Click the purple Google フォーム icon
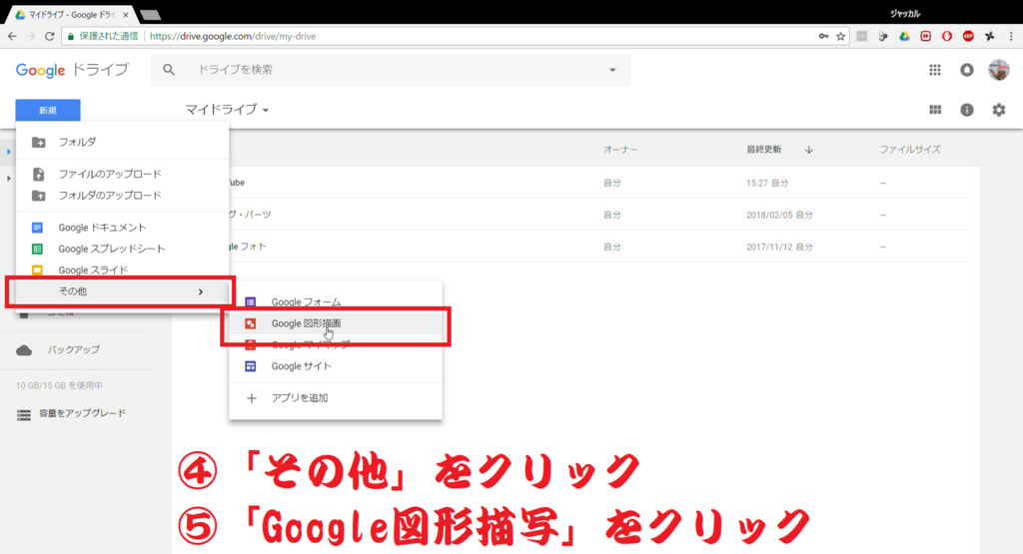The image size is (1023, 554). click(x=251, y=301)
